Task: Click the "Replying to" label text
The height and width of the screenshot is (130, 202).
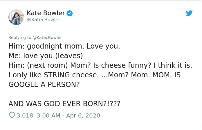Action: [20, 38]
